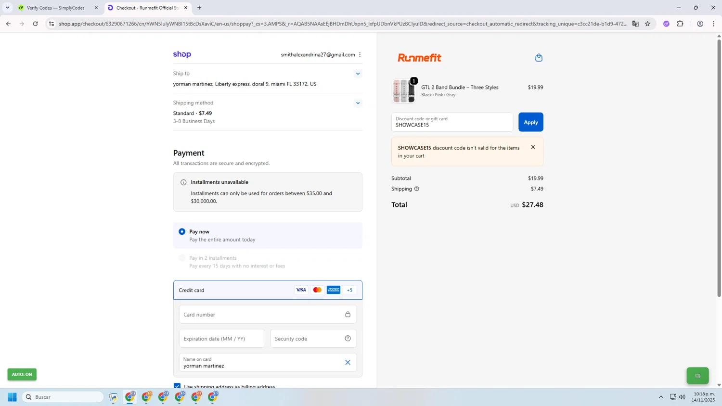The image size is (722, 406).
Task: Select the Pay now option
Action: [x=182, y=232]
